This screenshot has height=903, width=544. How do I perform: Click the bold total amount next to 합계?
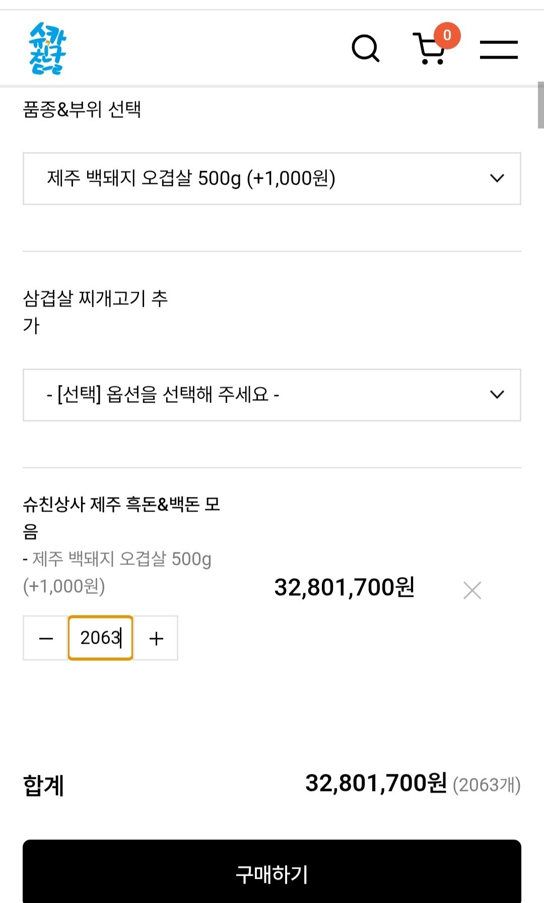[376, 783]
